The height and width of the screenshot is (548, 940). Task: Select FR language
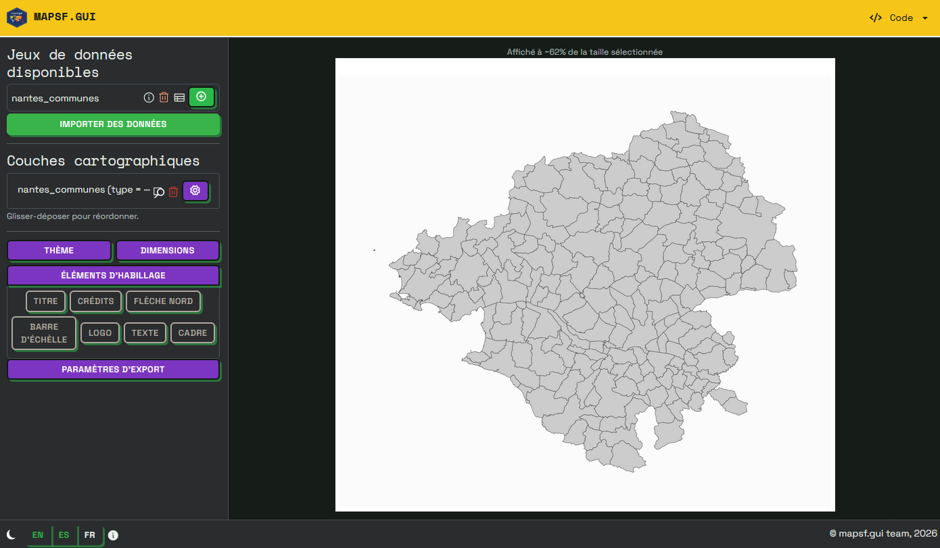click(x=90, y=535)
